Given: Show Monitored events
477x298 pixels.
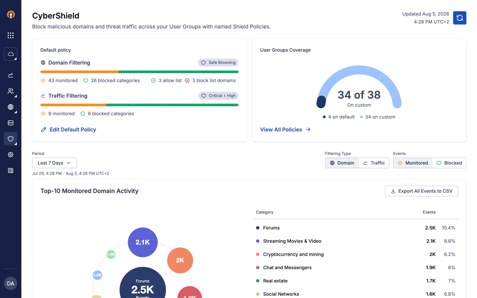Looking at the screenshot, I should (x=413, y=163).
